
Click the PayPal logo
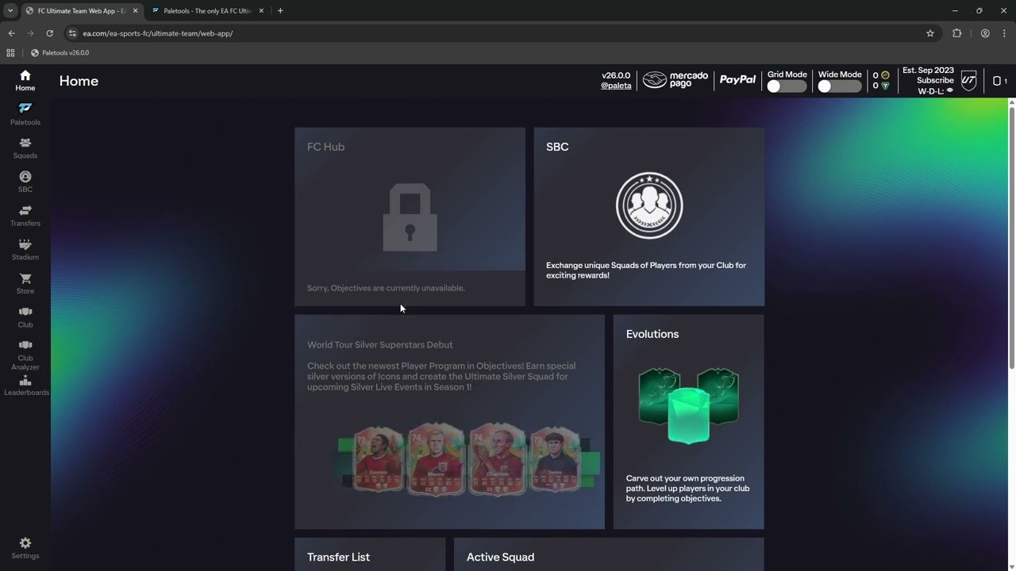click(x=737, y=80)
